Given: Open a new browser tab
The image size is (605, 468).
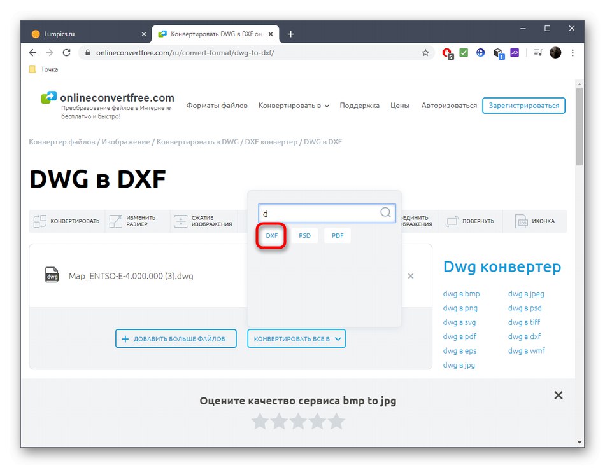Looking at the screenshot, I should (291, 34).
